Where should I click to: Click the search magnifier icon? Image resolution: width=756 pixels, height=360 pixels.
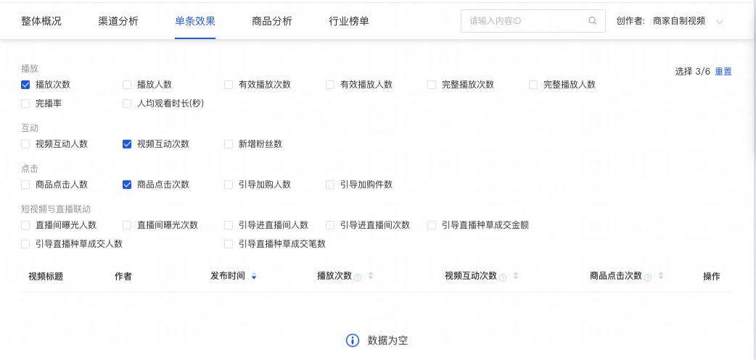click(x=593, y=21)
